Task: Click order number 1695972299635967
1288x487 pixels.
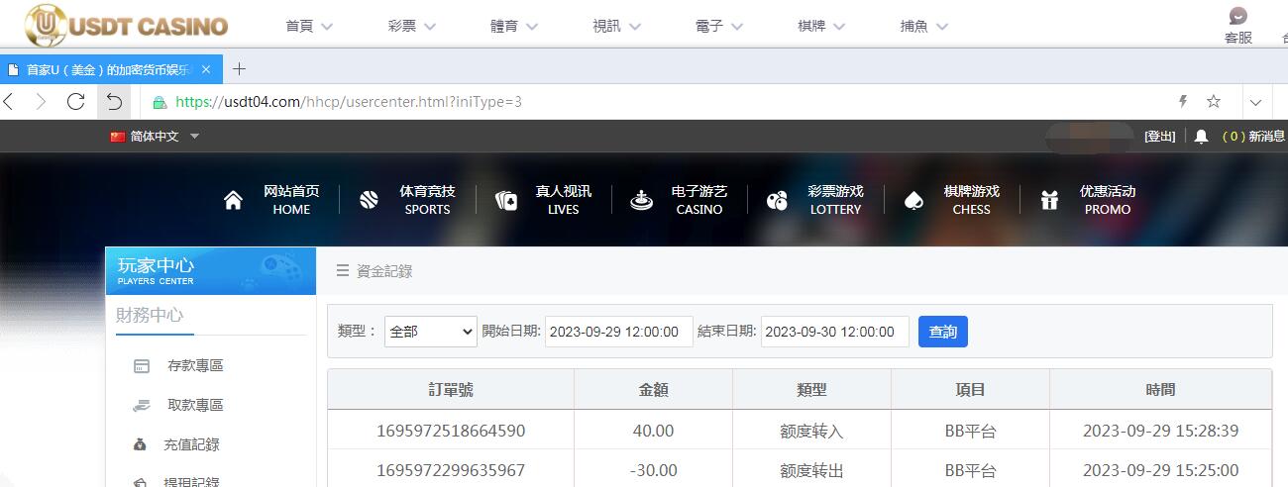Action: [x=451, y=470]
